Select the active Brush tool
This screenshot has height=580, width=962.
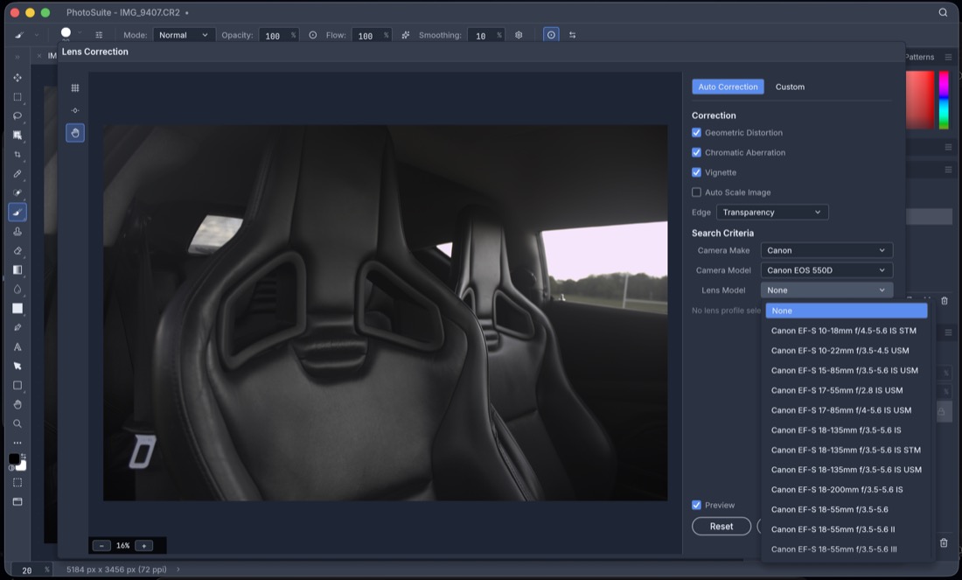pyautogui.click(x=17, y=213)
